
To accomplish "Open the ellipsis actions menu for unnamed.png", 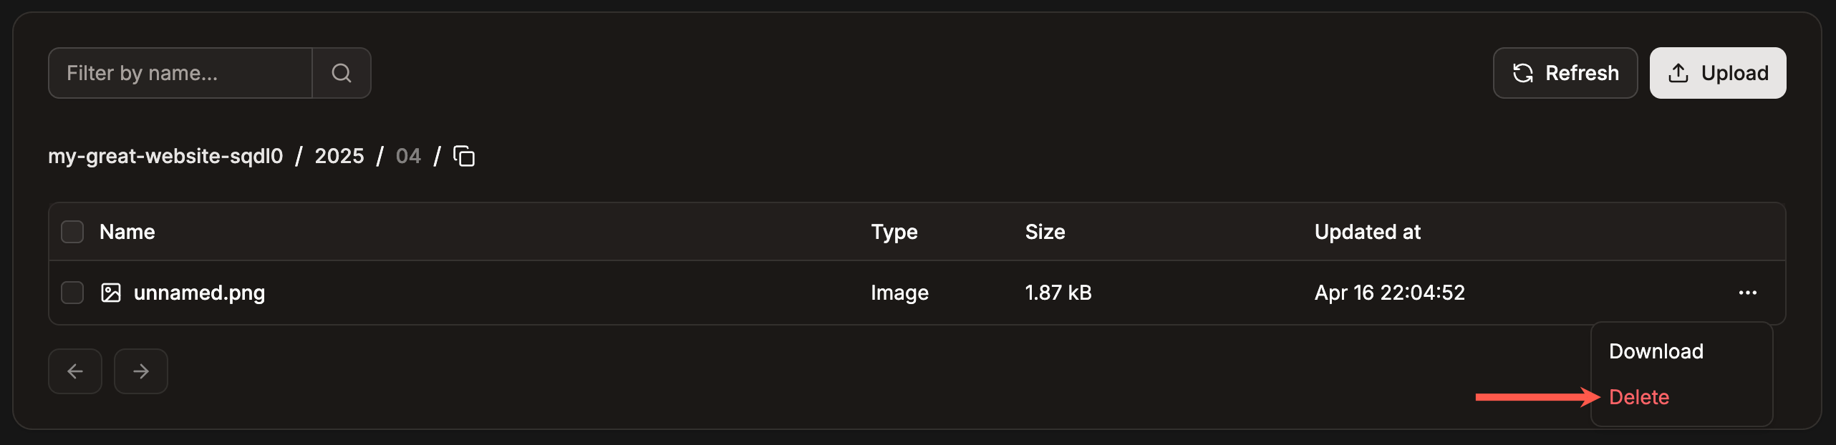I will [x=1748, y=292].
